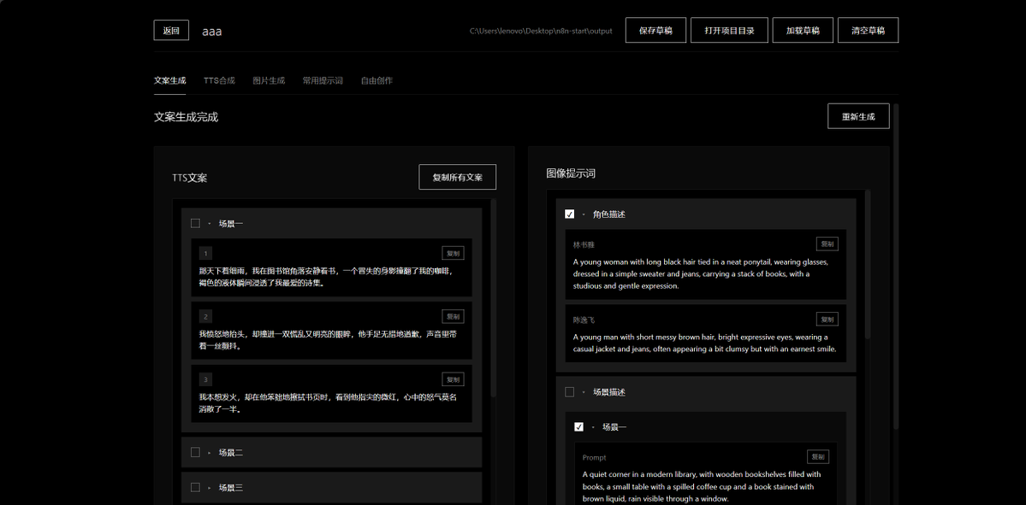
Task: Copy TTS line 1 with 复制
Action: pyautogui.click(x=453, y=253)
